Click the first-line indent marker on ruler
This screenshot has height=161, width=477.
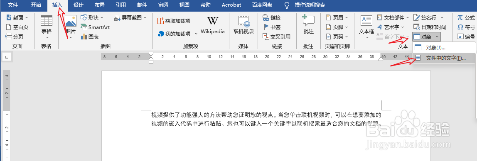pos(151,54)
